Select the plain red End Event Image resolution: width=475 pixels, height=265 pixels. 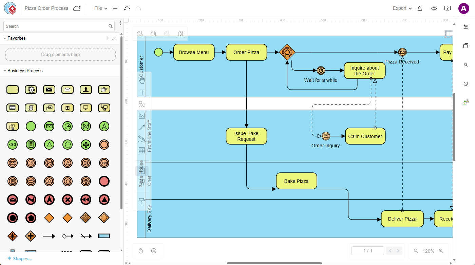(x=104, y=181)
